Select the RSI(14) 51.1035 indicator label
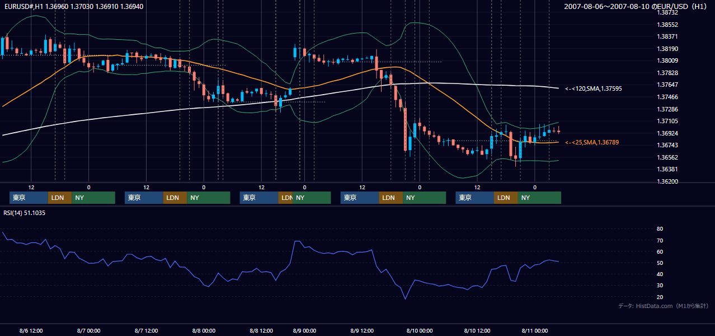 click(25, 213)
